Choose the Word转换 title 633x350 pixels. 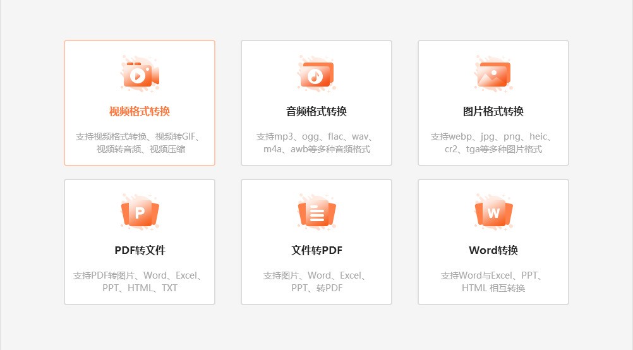click(493, 250)
